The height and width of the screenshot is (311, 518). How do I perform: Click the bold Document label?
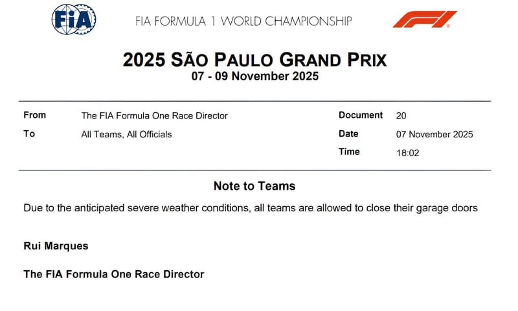pos(361,115)
